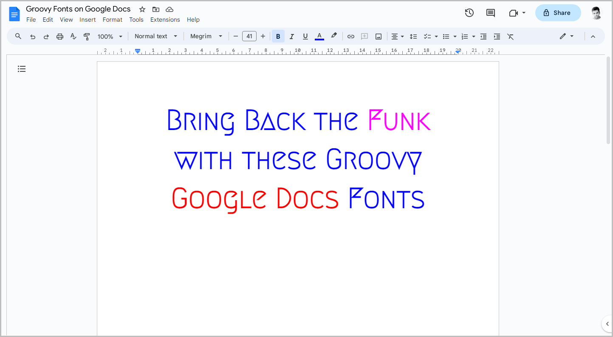Add a comment with the toolbar icon
Image resolution: width=613 pixels, height=337 pixels.
(364, 36)
